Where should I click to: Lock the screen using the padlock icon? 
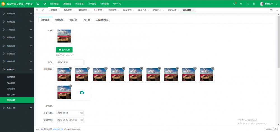[254, 4]
